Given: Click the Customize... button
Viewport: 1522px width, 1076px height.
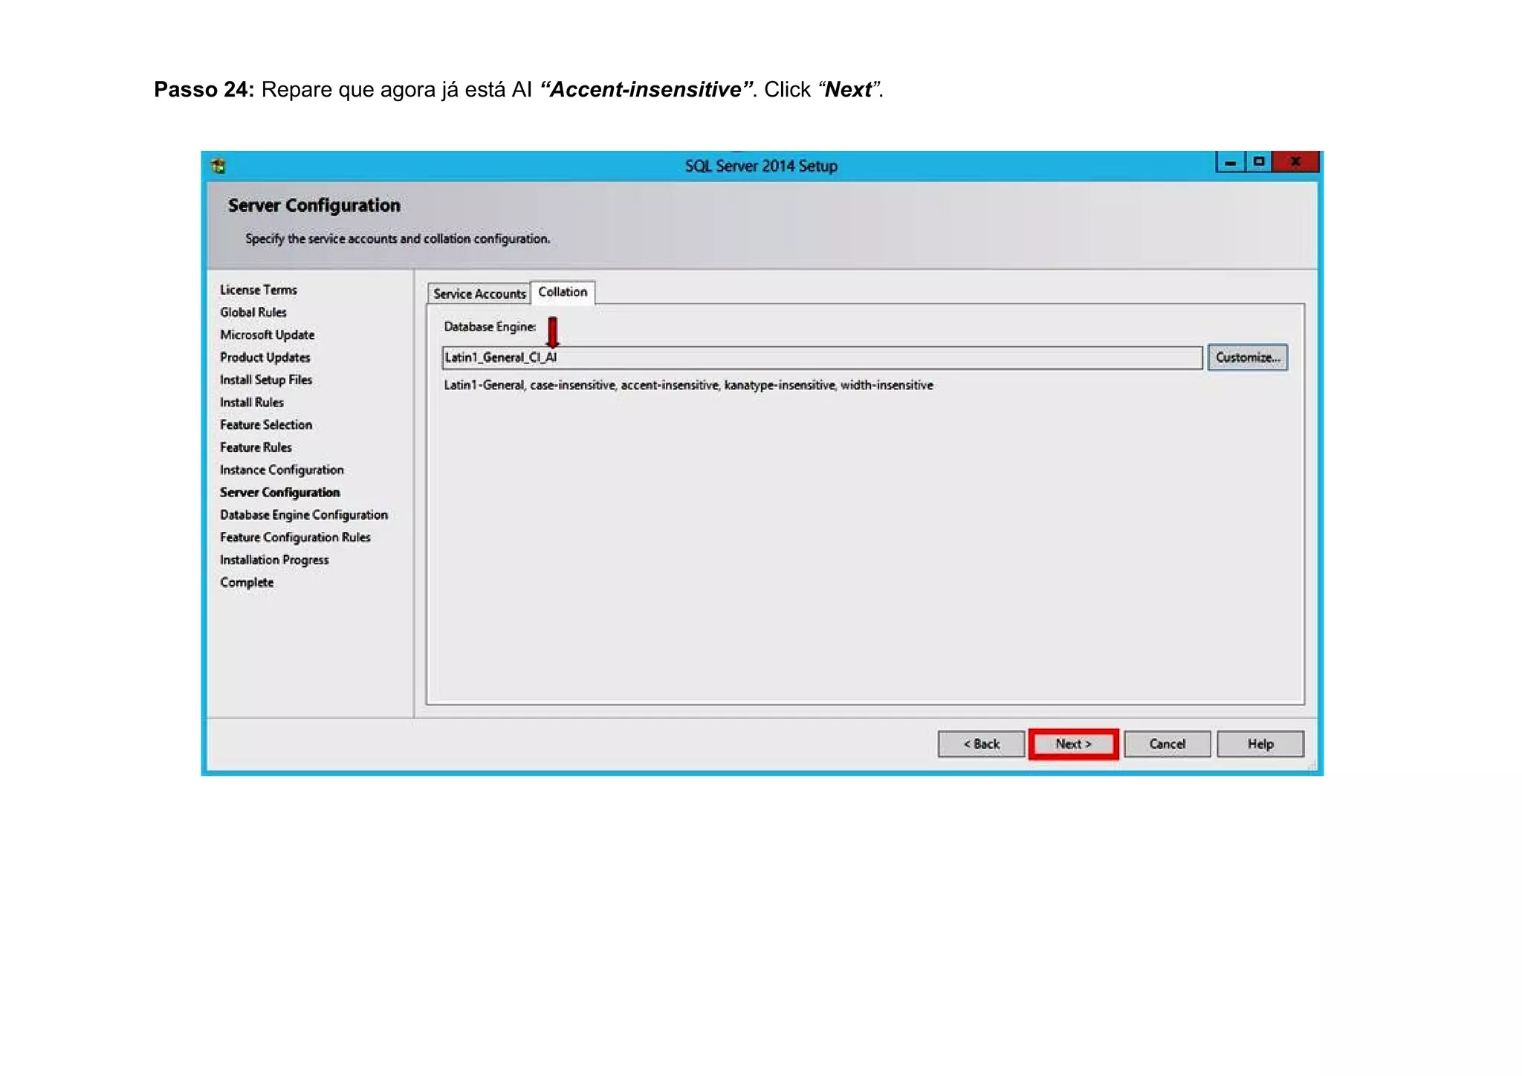Looking at the screenshot, I should click(x=1247, y=357).
